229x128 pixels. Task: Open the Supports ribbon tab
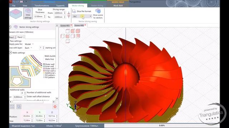click(x=60, y=6)
